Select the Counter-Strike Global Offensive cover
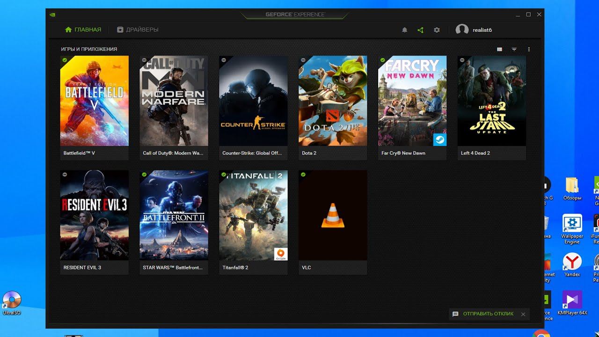 tap(254, 101)
